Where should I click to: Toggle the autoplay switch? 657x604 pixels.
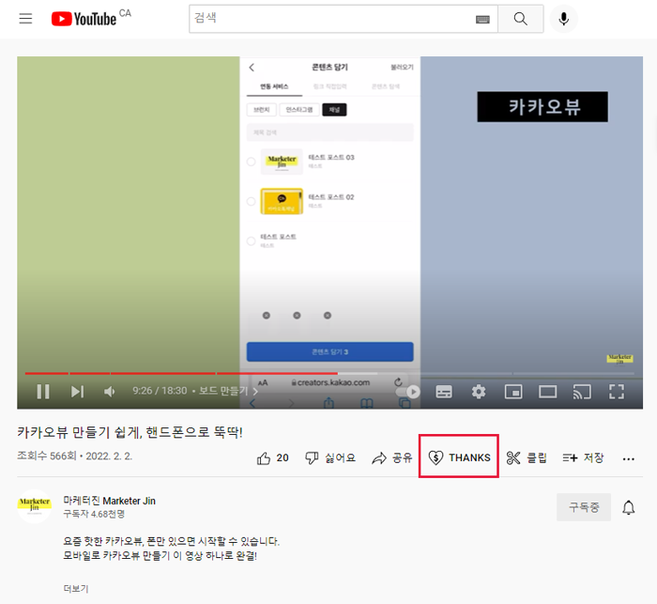pos(408,392)
